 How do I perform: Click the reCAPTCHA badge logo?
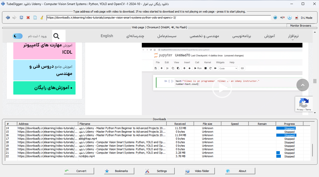coord(304,103)
